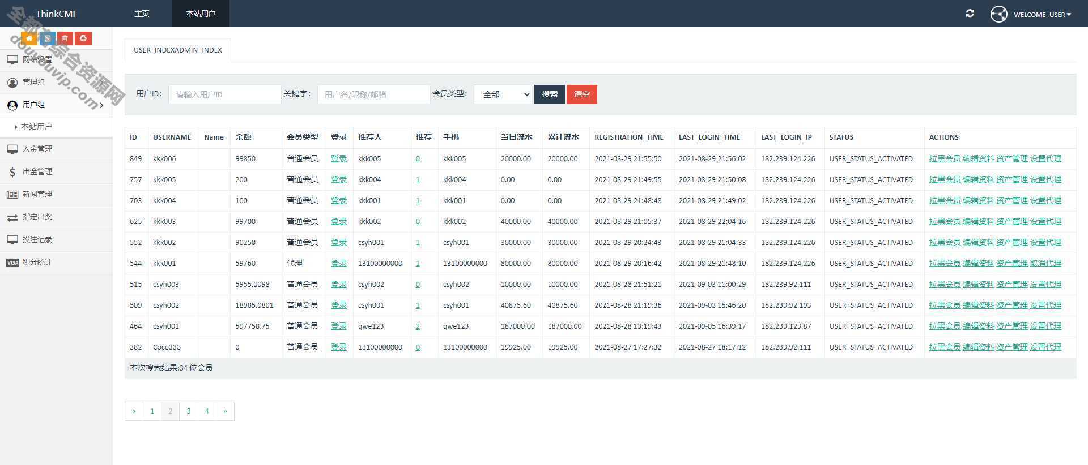
Task: Click 拉黑会员 for user csyh003
Action: click(x=945, y=284)
